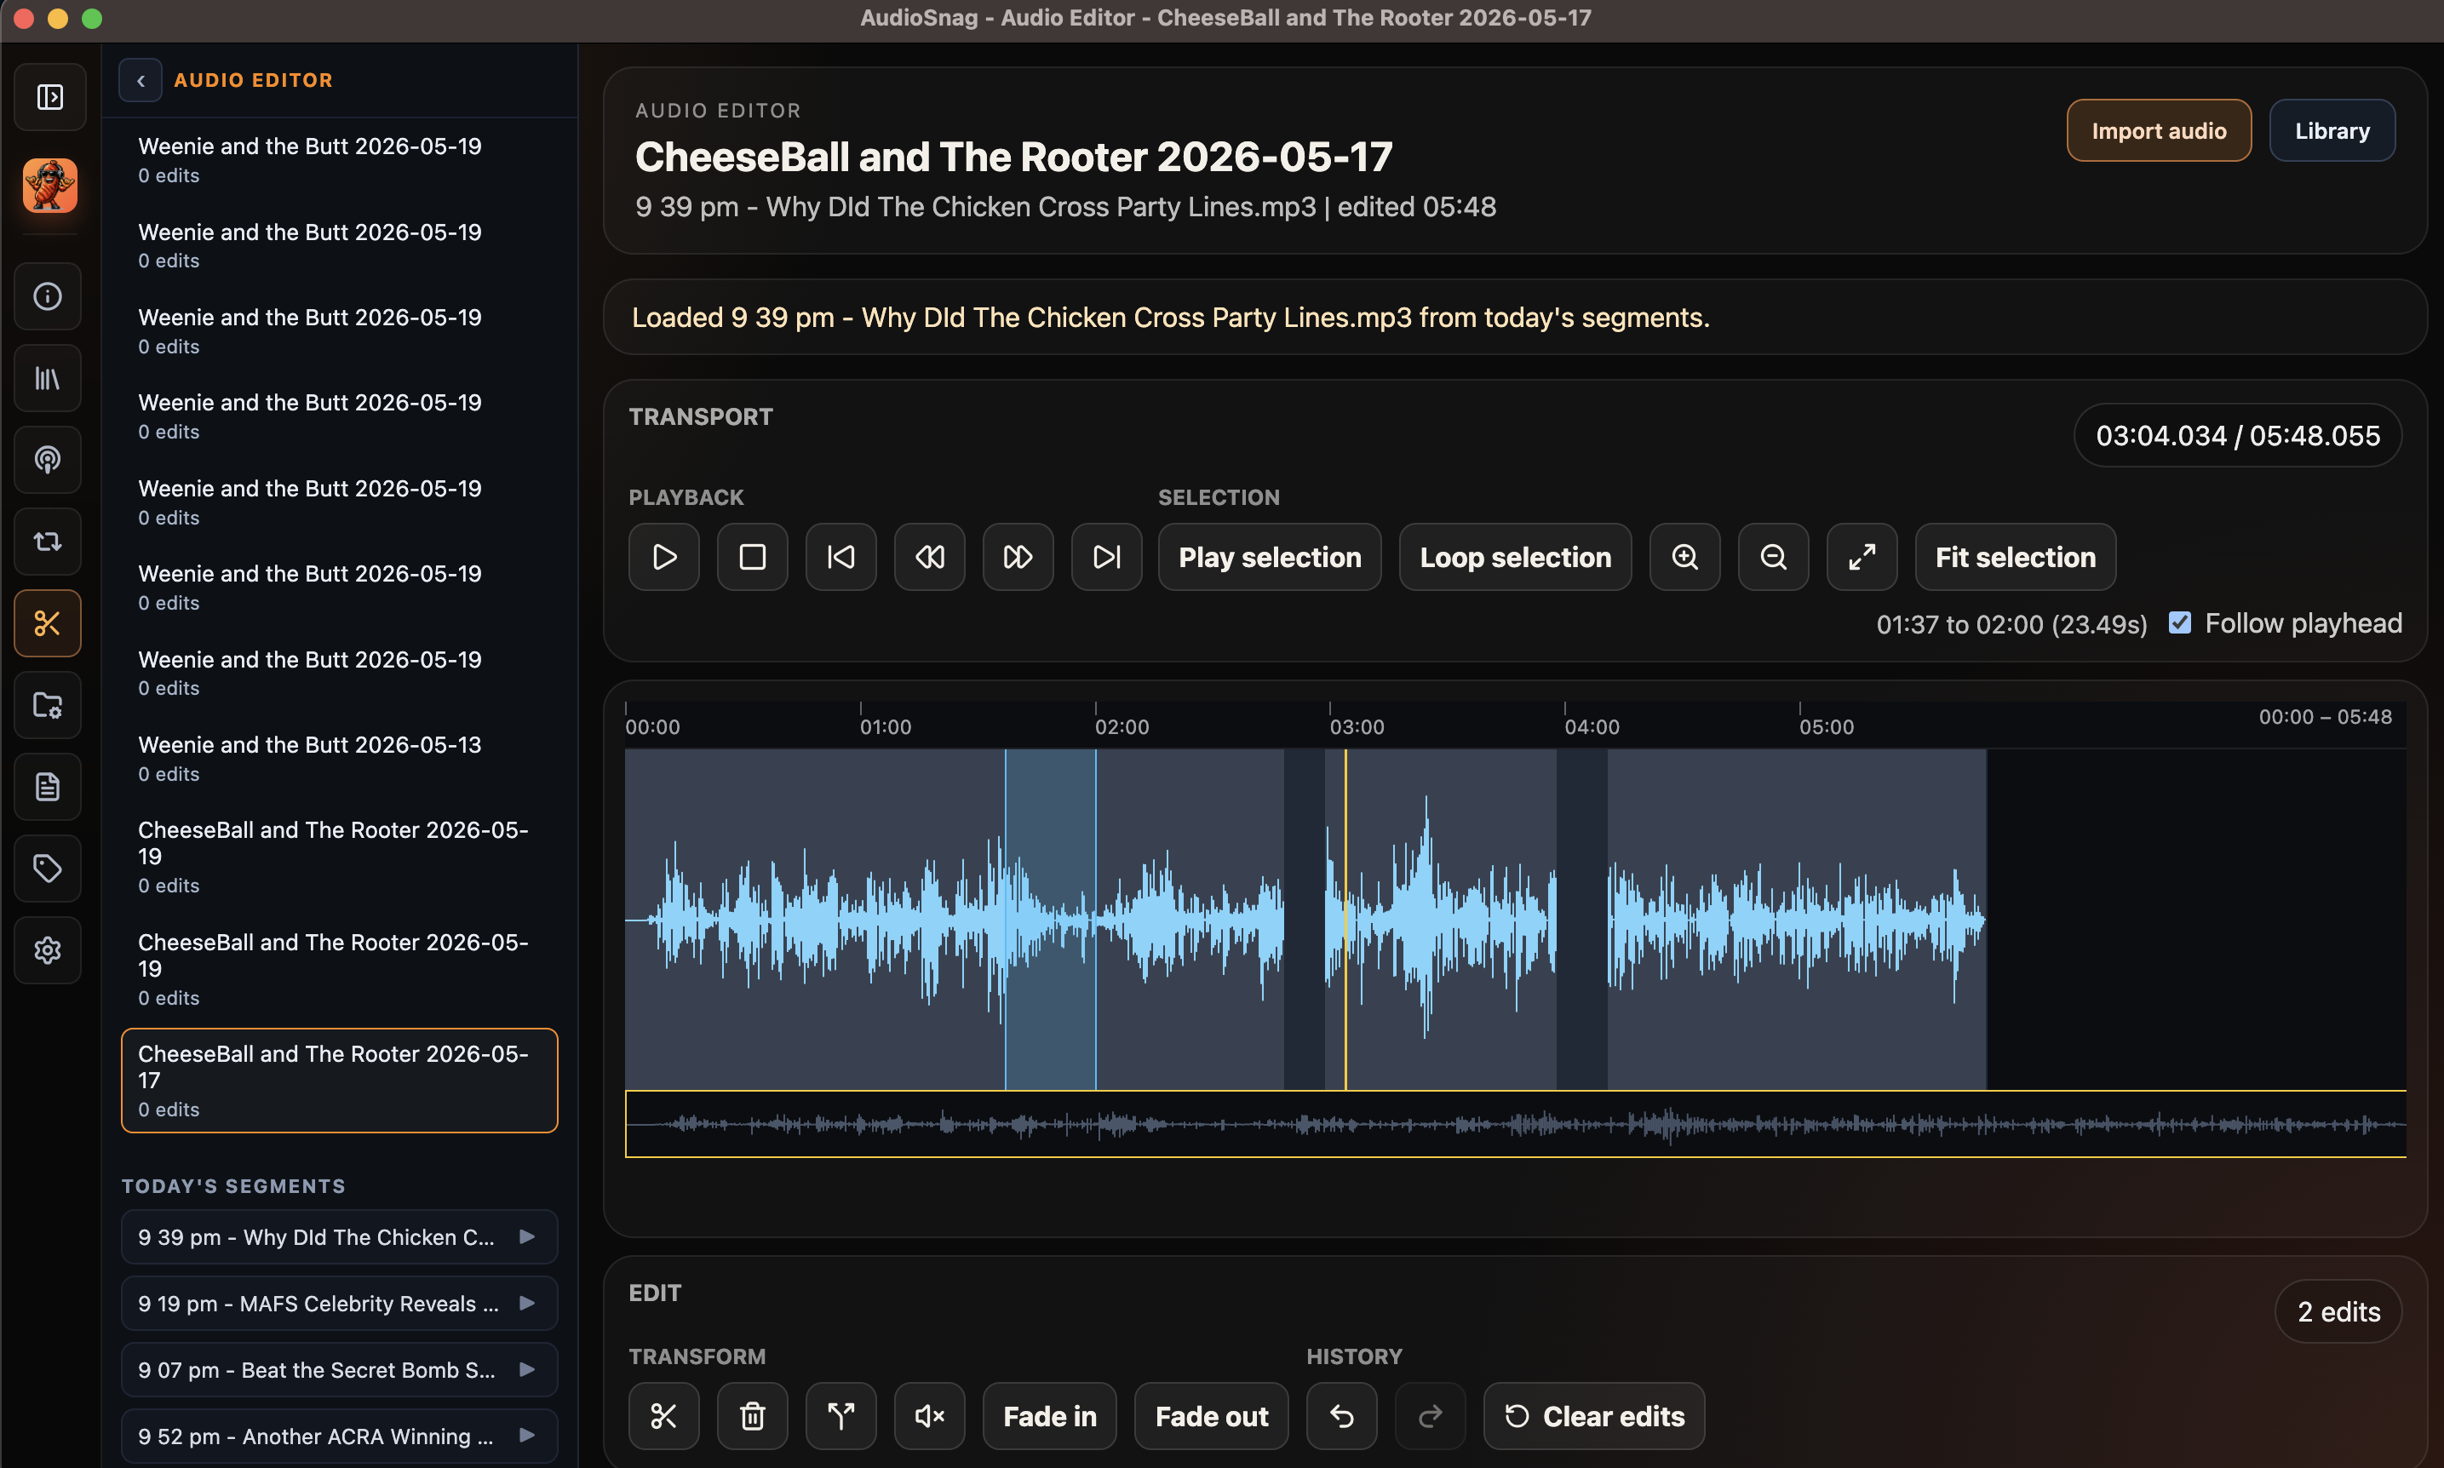
Task: Click the 04:00 timeline ruler mark
Action: click(x=1592, y=727)
